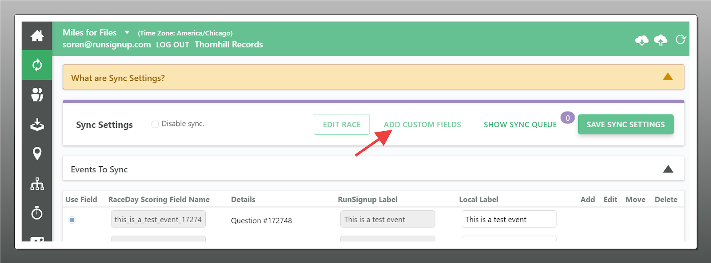
Task: Toggle the Disable sync checkbox
Action: 155,124
